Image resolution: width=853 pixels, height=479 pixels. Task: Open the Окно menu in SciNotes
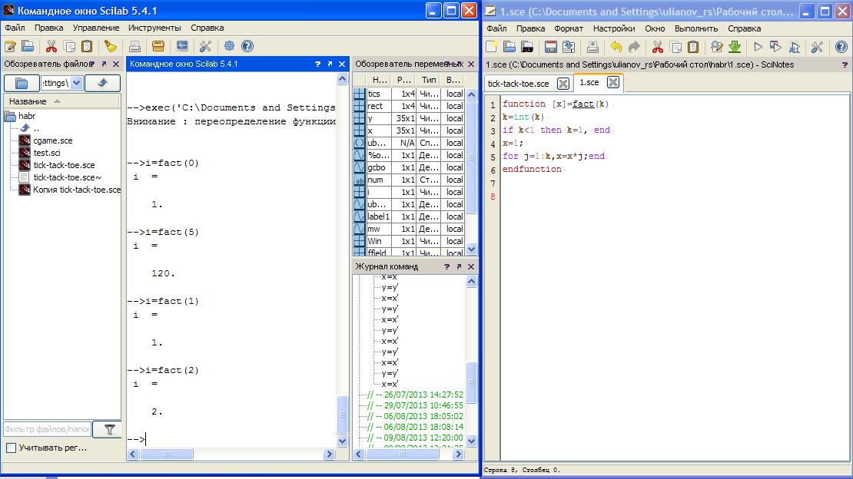[655, 28]
